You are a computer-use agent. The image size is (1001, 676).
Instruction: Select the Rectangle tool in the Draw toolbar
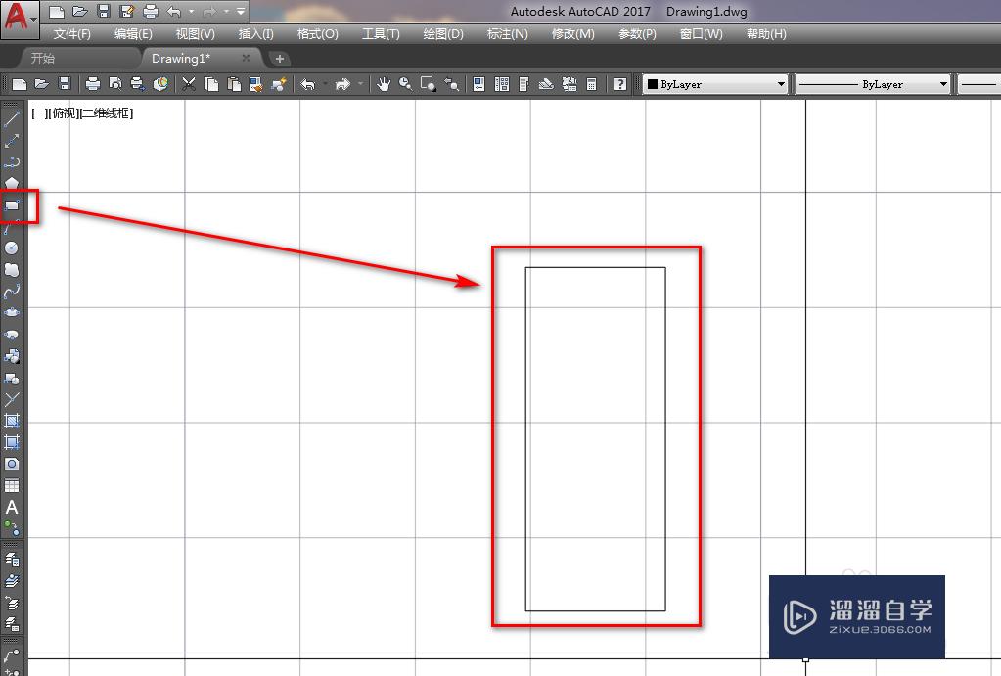[13, 206]
